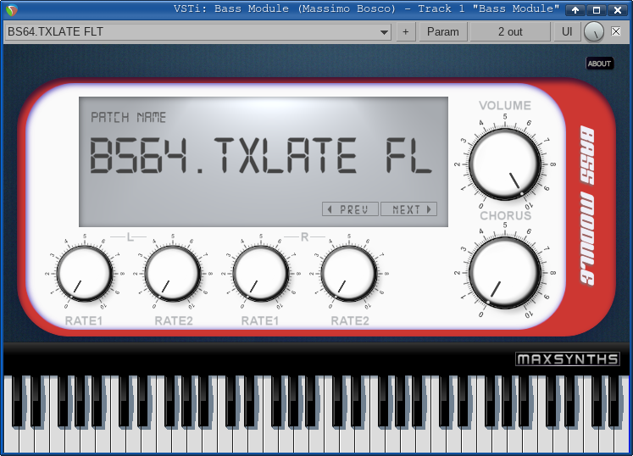Viewport: 633px width, 456px height.
Task: Click the VOLUME knob
Action: coord(505,164)
